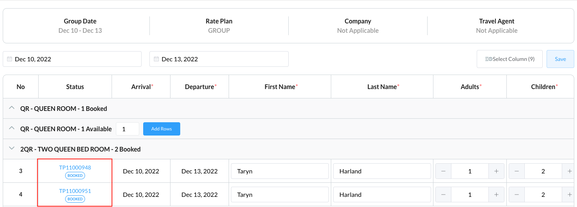Click the Dec 13, 2022 end date field
The height and width of the screenshot is (207, 577).
pyautogui.click(x=222, y=59)
